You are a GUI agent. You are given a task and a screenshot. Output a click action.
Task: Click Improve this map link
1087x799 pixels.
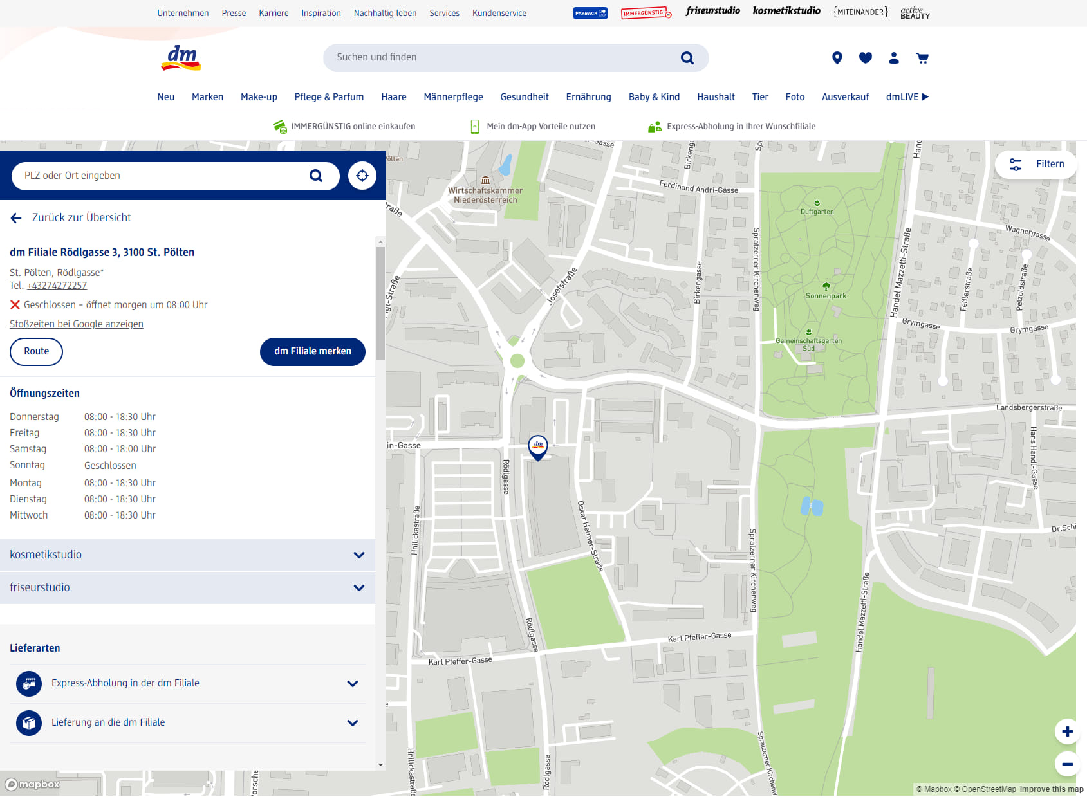[x=1052, y=789]
